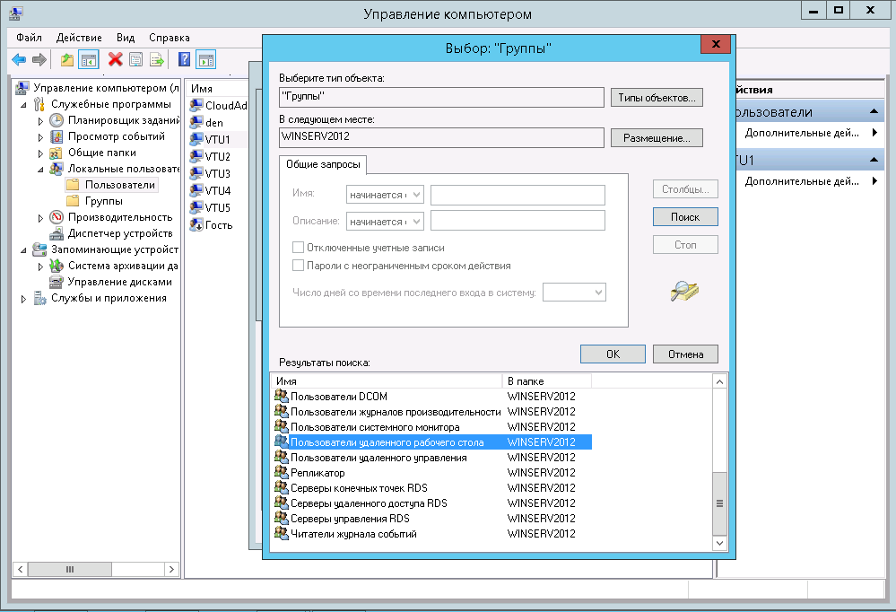
Task: Open the Имя 'начинается с' dropdown
Action: coord(385,195)
